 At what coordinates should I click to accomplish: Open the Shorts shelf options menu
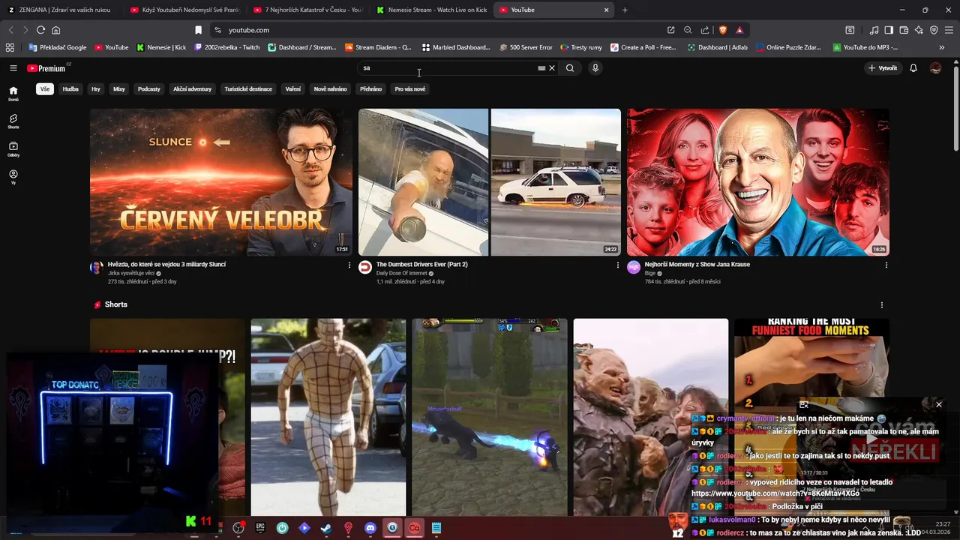tap(881, 305)
